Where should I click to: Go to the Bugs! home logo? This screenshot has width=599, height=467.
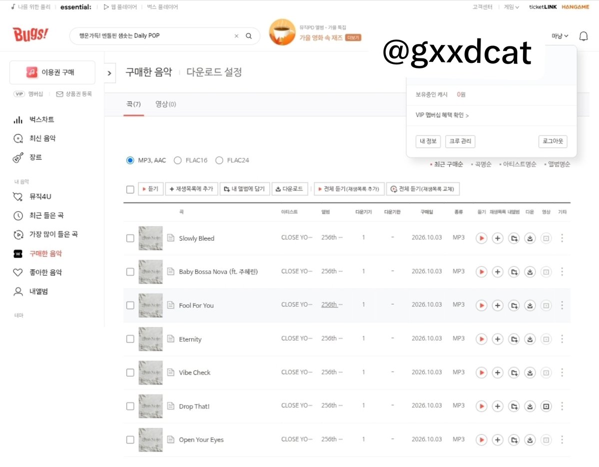point(30,34)
